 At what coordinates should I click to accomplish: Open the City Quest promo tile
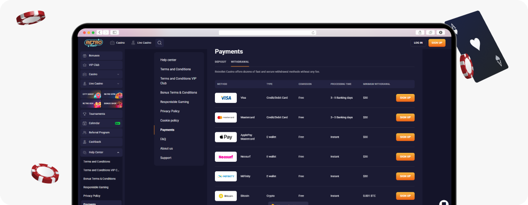click(x=91, y=94)
